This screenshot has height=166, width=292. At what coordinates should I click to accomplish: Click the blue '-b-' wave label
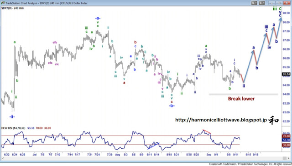point(172,106)
